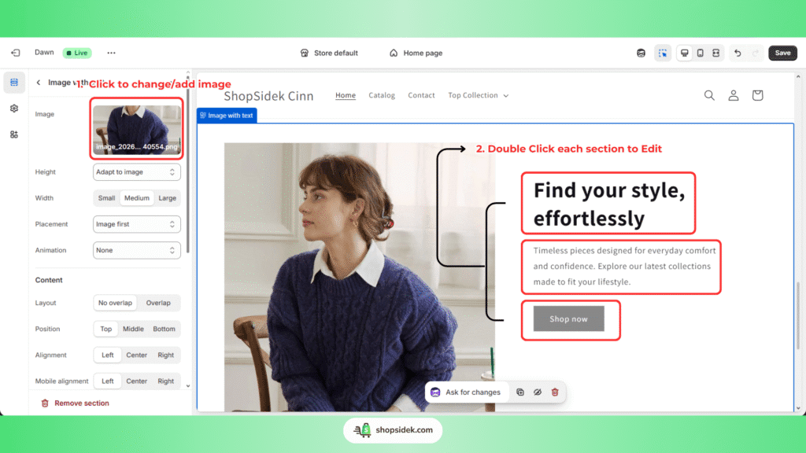Open the Height dropdown Adapt to image
The height and width of the screenshot is (453, 806).
point(137,172)
